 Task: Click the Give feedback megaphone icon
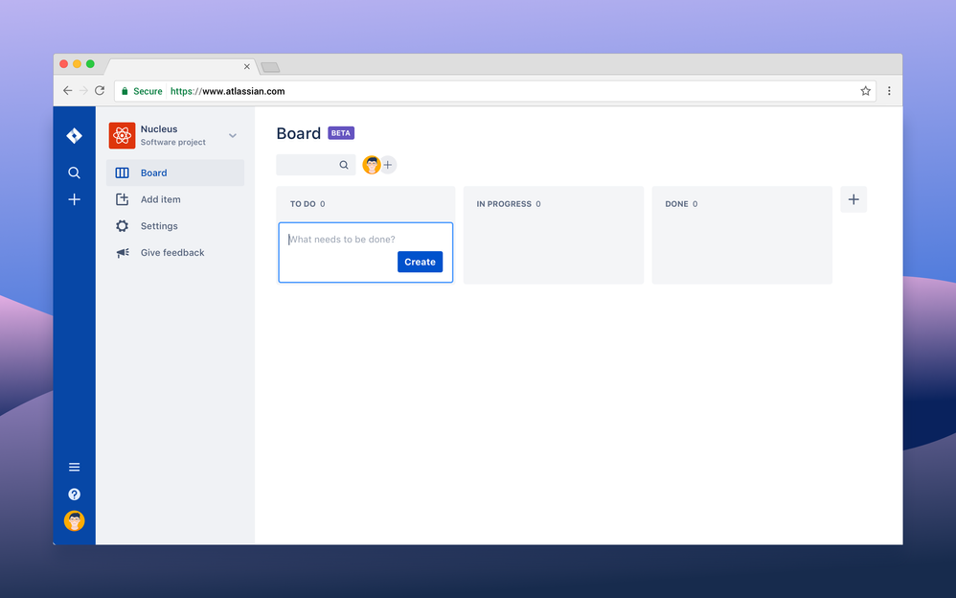click(x=122, y=252)
